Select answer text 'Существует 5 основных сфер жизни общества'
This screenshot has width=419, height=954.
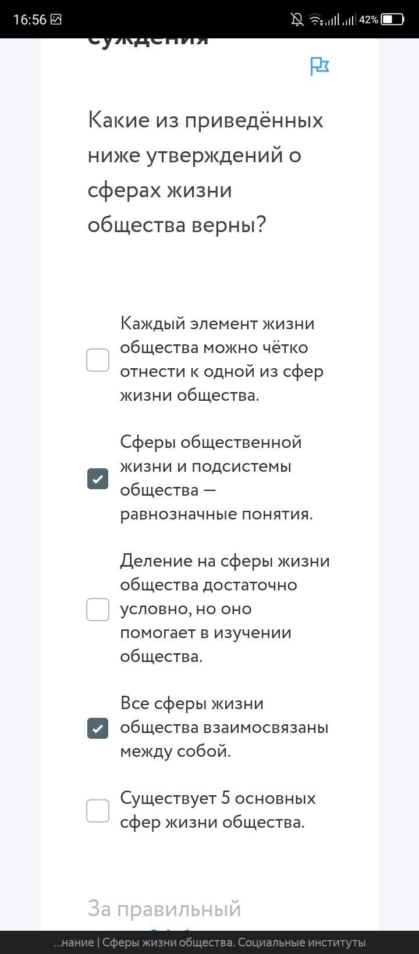[x=218, y=810]
